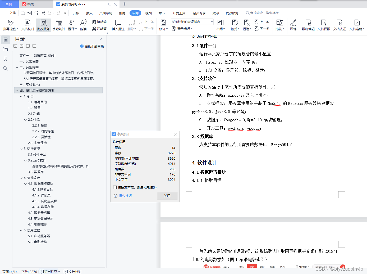Image resolution: width=367 pixels, height=274 pixels.
Task: Collapse the 3 运行环境 outline node
Action: tap(21, 149)
